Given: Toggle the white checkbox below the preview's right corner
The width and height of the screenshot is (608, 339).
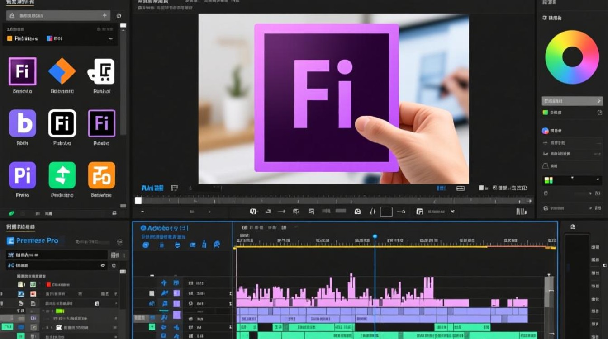Looking at the screenshot, I should tap(481, 188).
